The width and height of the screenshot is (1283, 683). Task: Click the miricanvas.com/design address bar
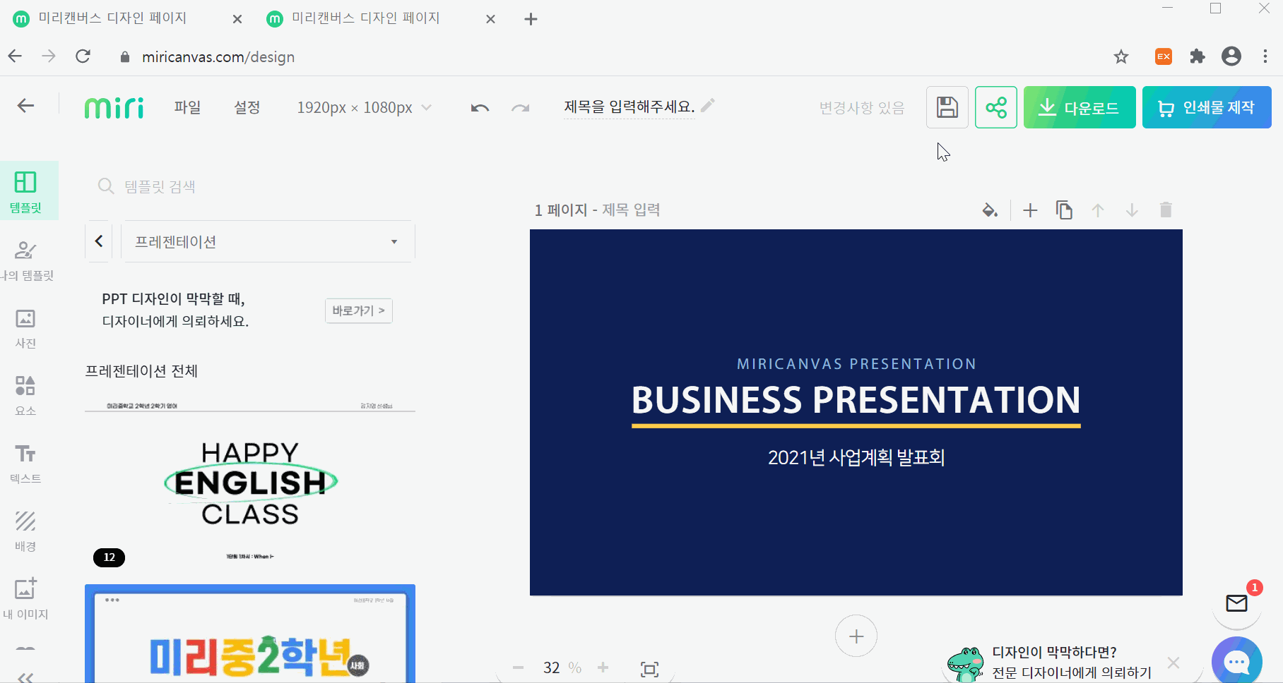(218, 57)
